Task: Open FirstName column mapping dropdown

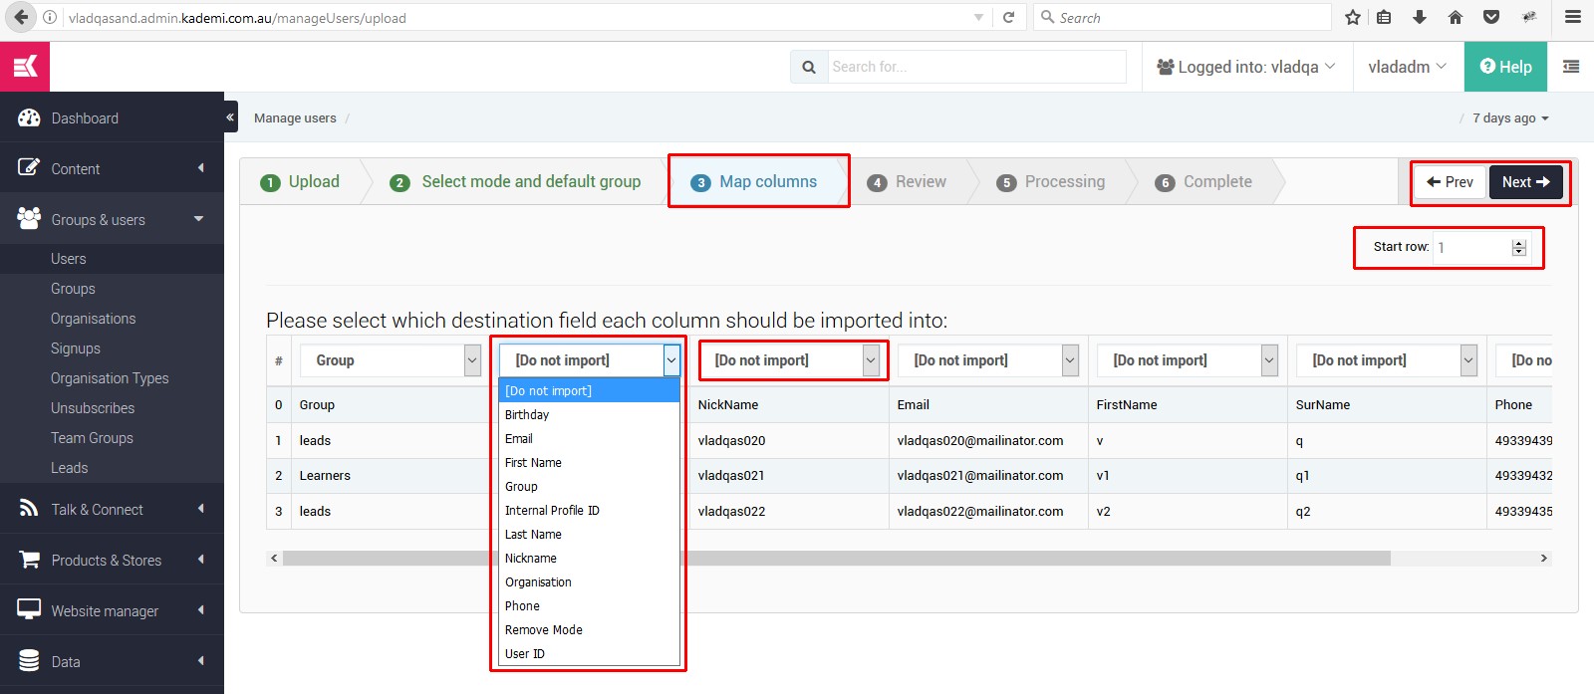Action: click(x=1188, y=360)
